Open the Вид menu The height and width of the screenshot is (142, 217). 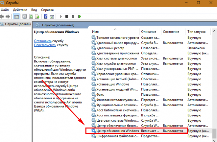(x=34, y=10)
